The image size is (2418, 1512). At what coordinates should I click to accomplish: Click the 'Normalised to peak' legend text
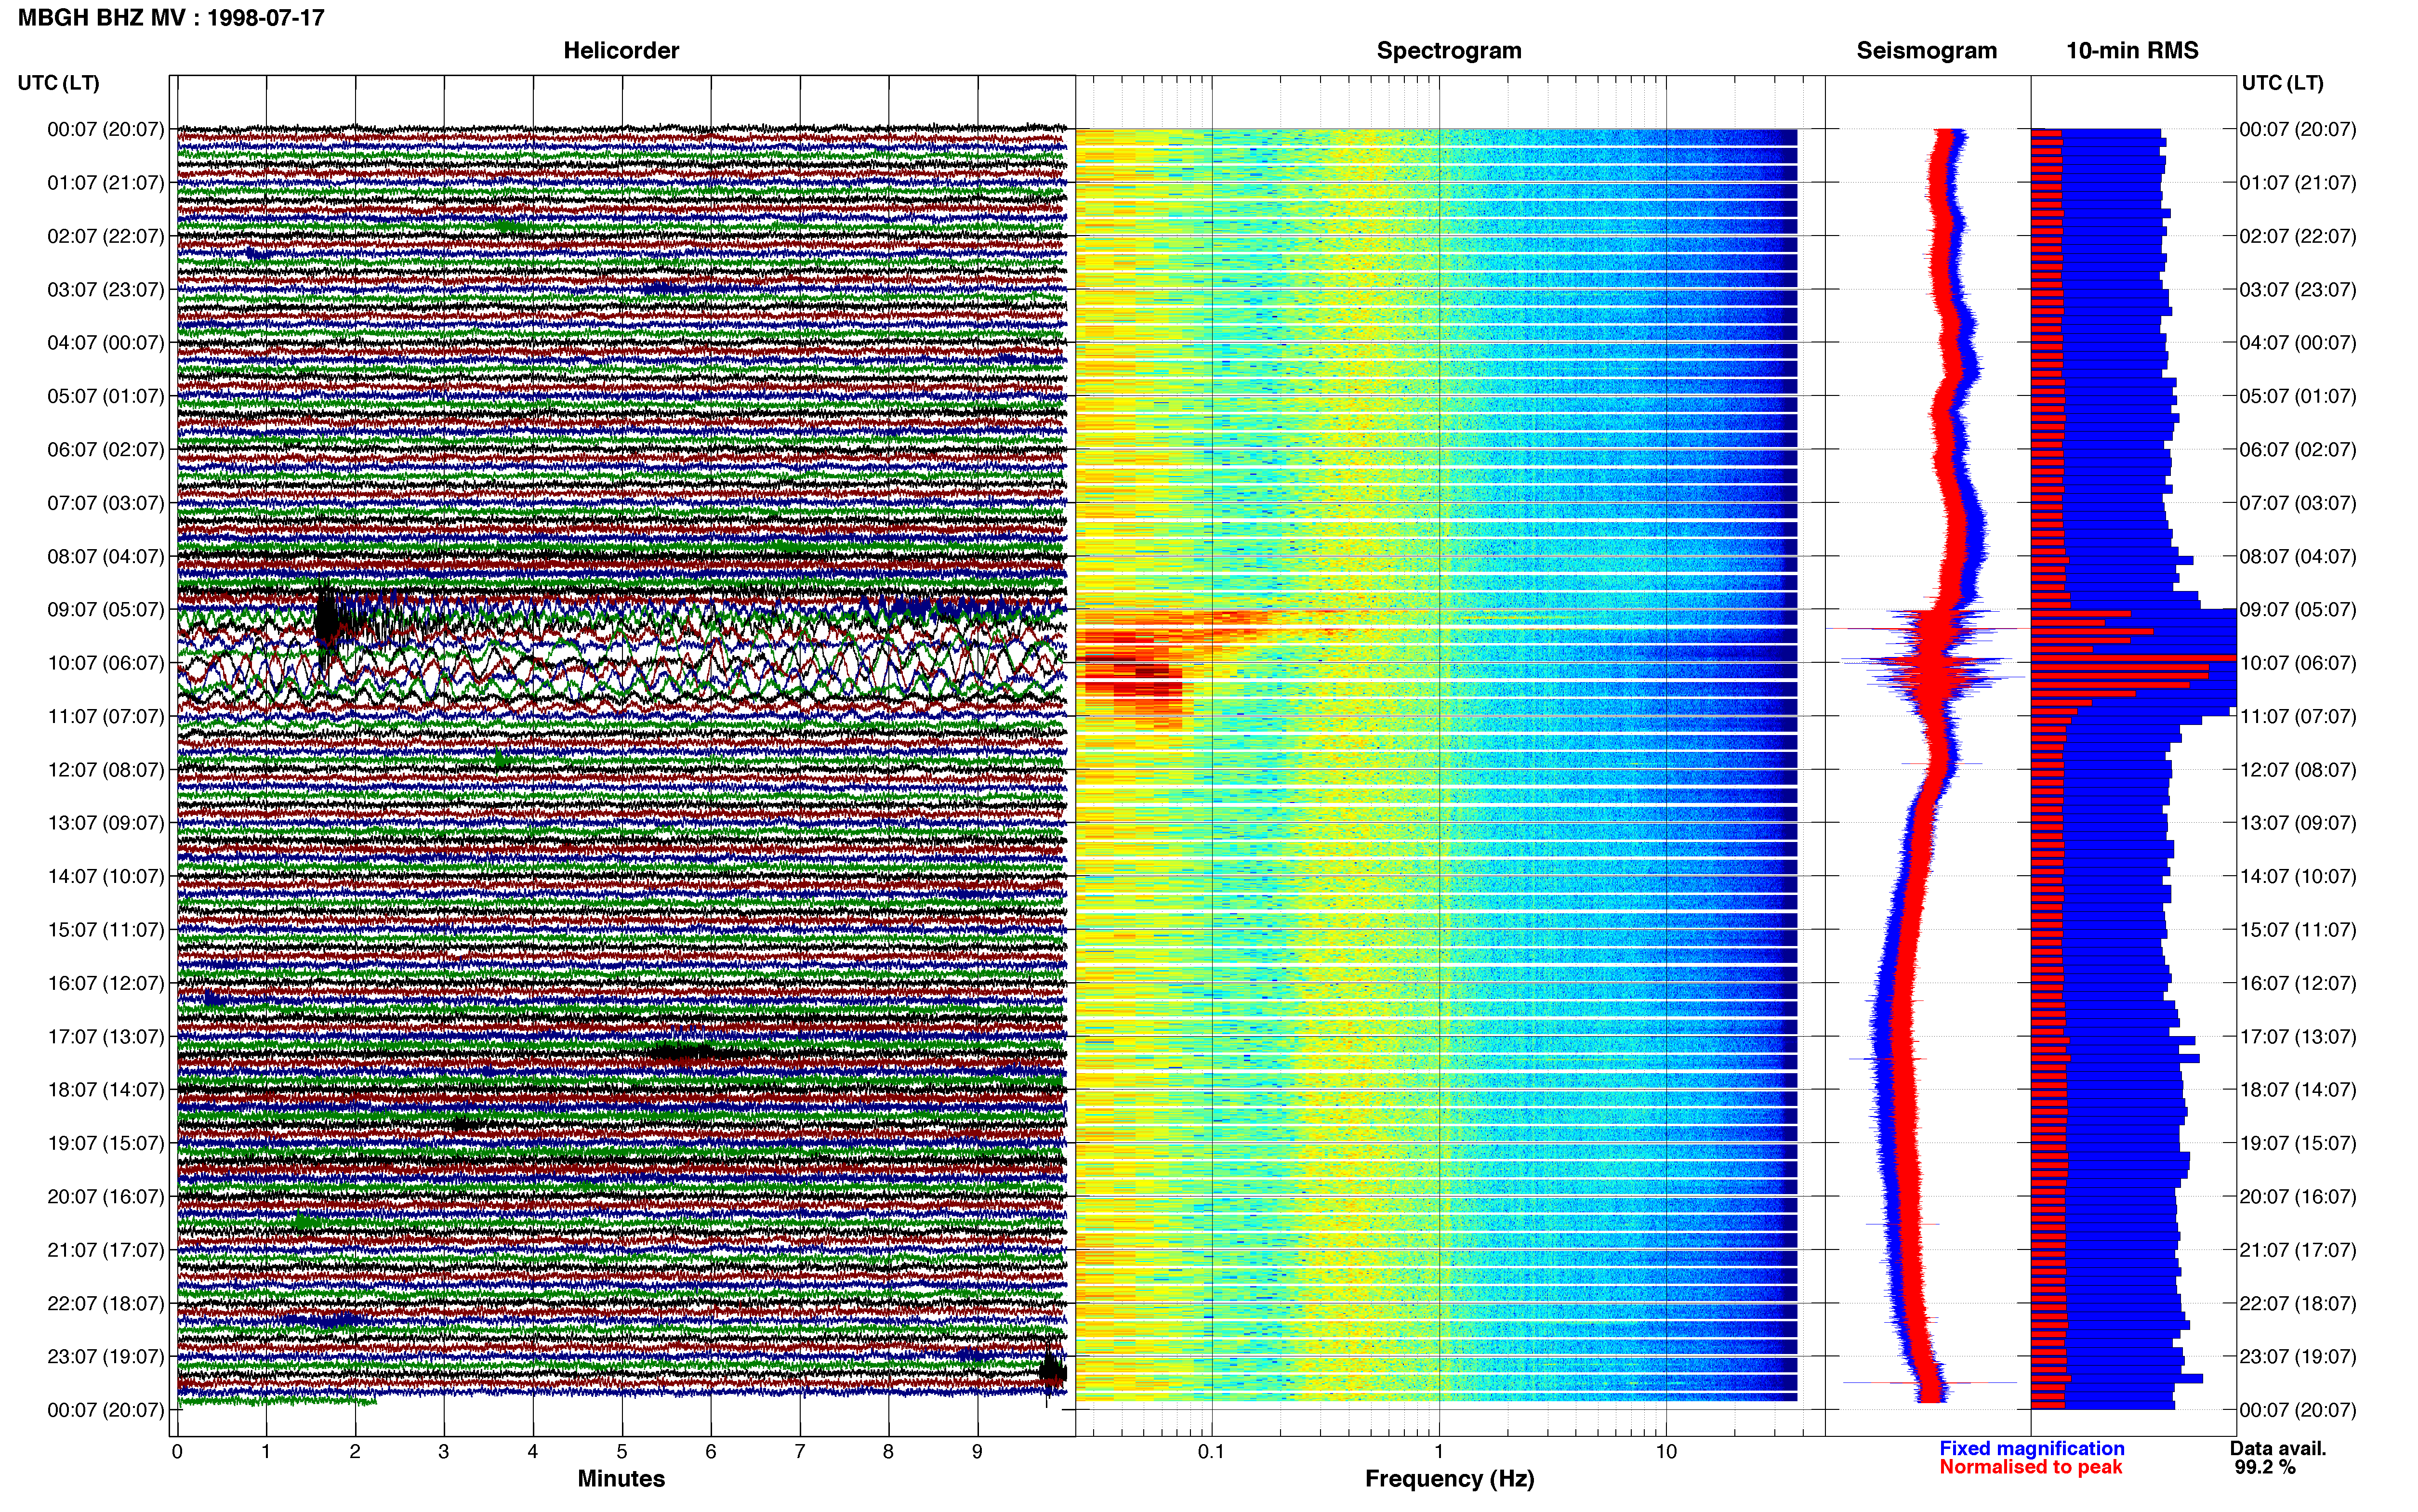tap(2030, 1467)
